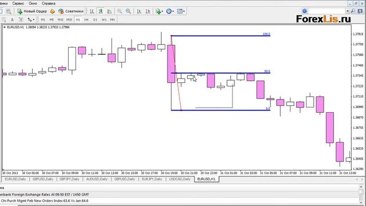The image size is (366, 206).
Task: Click the EURUSD,H1 chart title arrow
Action: coord(5,27)
